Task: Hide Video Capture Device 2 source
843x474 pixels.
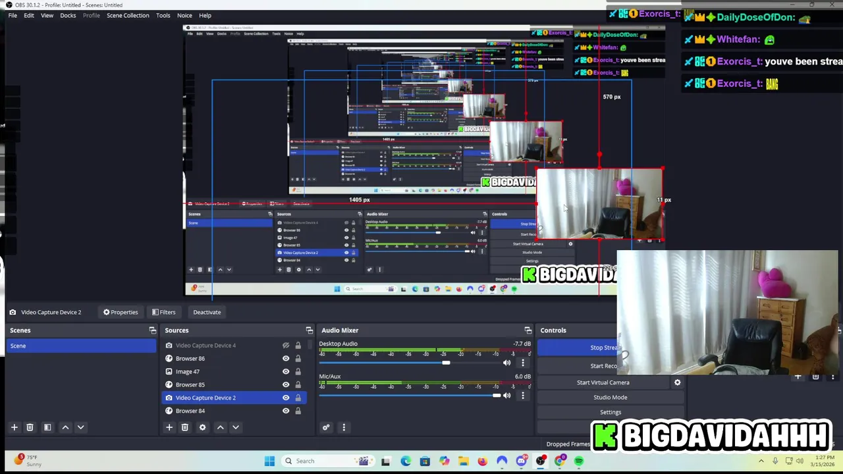Action: point(286,398)
